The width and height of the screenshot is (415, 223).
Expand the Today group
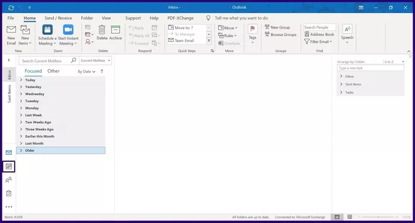[21, 79]
